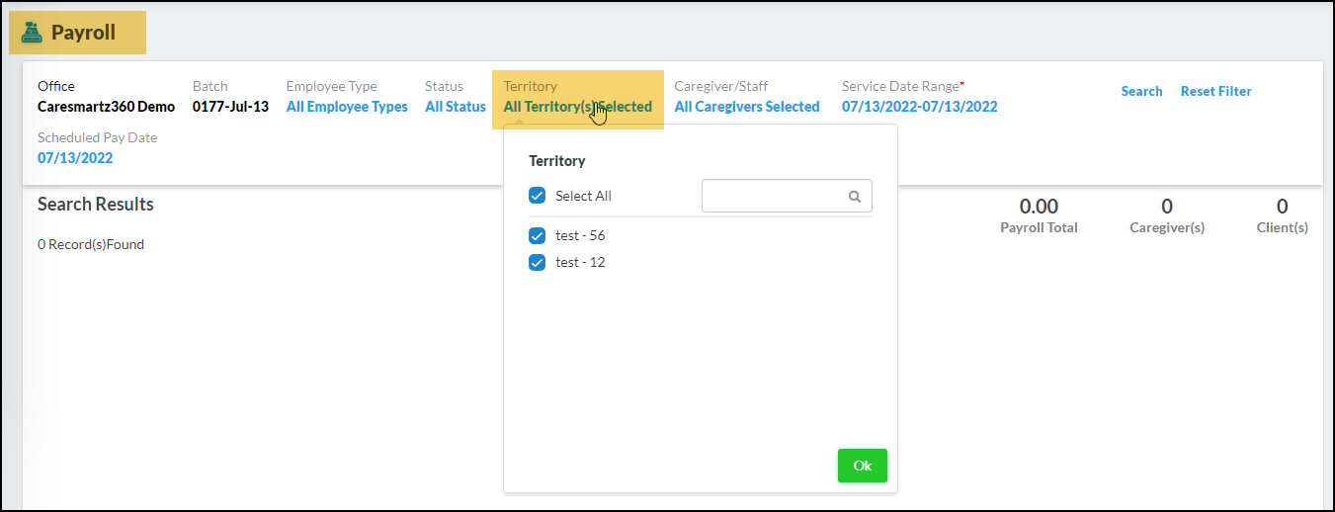This screenshot has width=1335, height=512.
Task: Click the Payroll cash register icon
Action: 33,33
